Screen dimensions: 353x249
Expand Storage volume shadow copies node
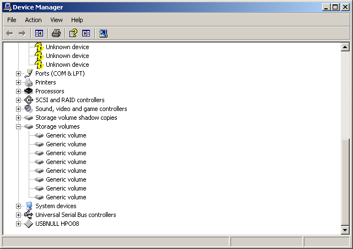pyautogui.click(x=18, y=118)
